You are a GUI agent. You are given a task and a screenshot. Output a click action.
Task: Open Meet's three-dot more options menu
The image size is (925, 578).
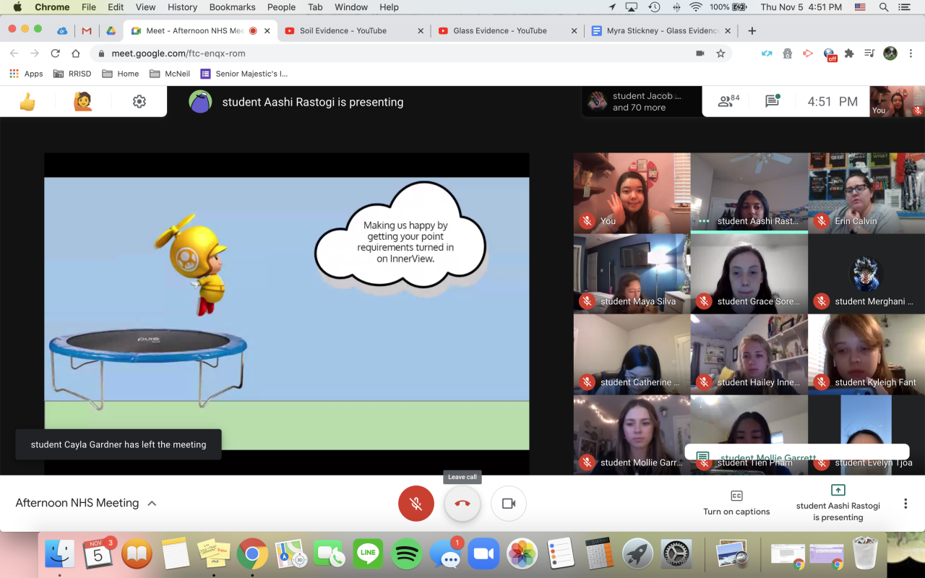coord(905,504)
